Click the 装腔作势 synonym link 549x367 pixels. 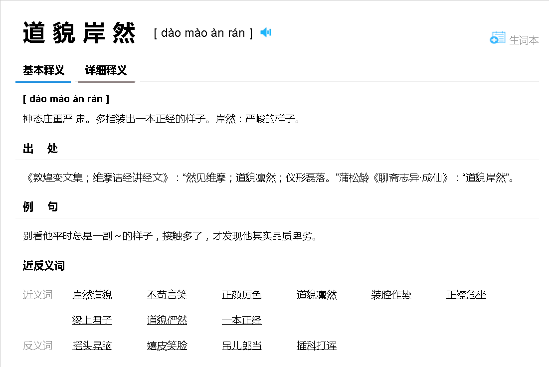point(391,294)
